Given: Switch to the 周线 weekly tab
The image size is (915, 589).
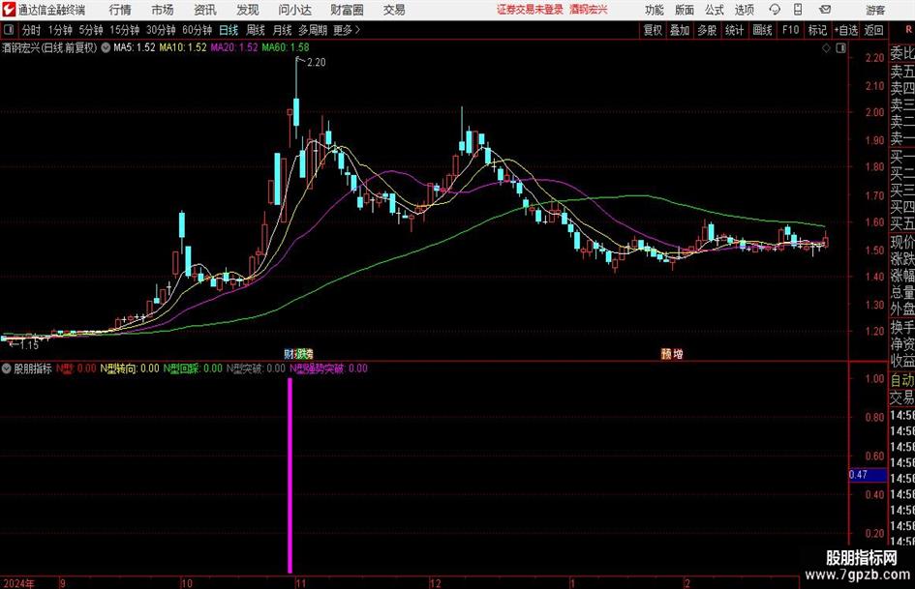Looking at the screenshot, I should 256,30.
